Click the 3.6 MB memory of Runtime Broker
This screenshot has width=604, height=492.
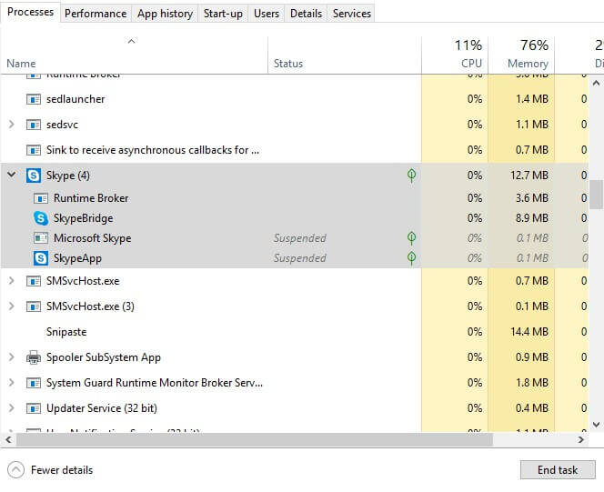[532, 198]
